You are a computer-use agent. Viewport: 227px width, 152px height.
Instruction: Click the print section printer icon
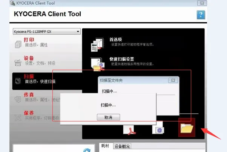tap(18, 44)
